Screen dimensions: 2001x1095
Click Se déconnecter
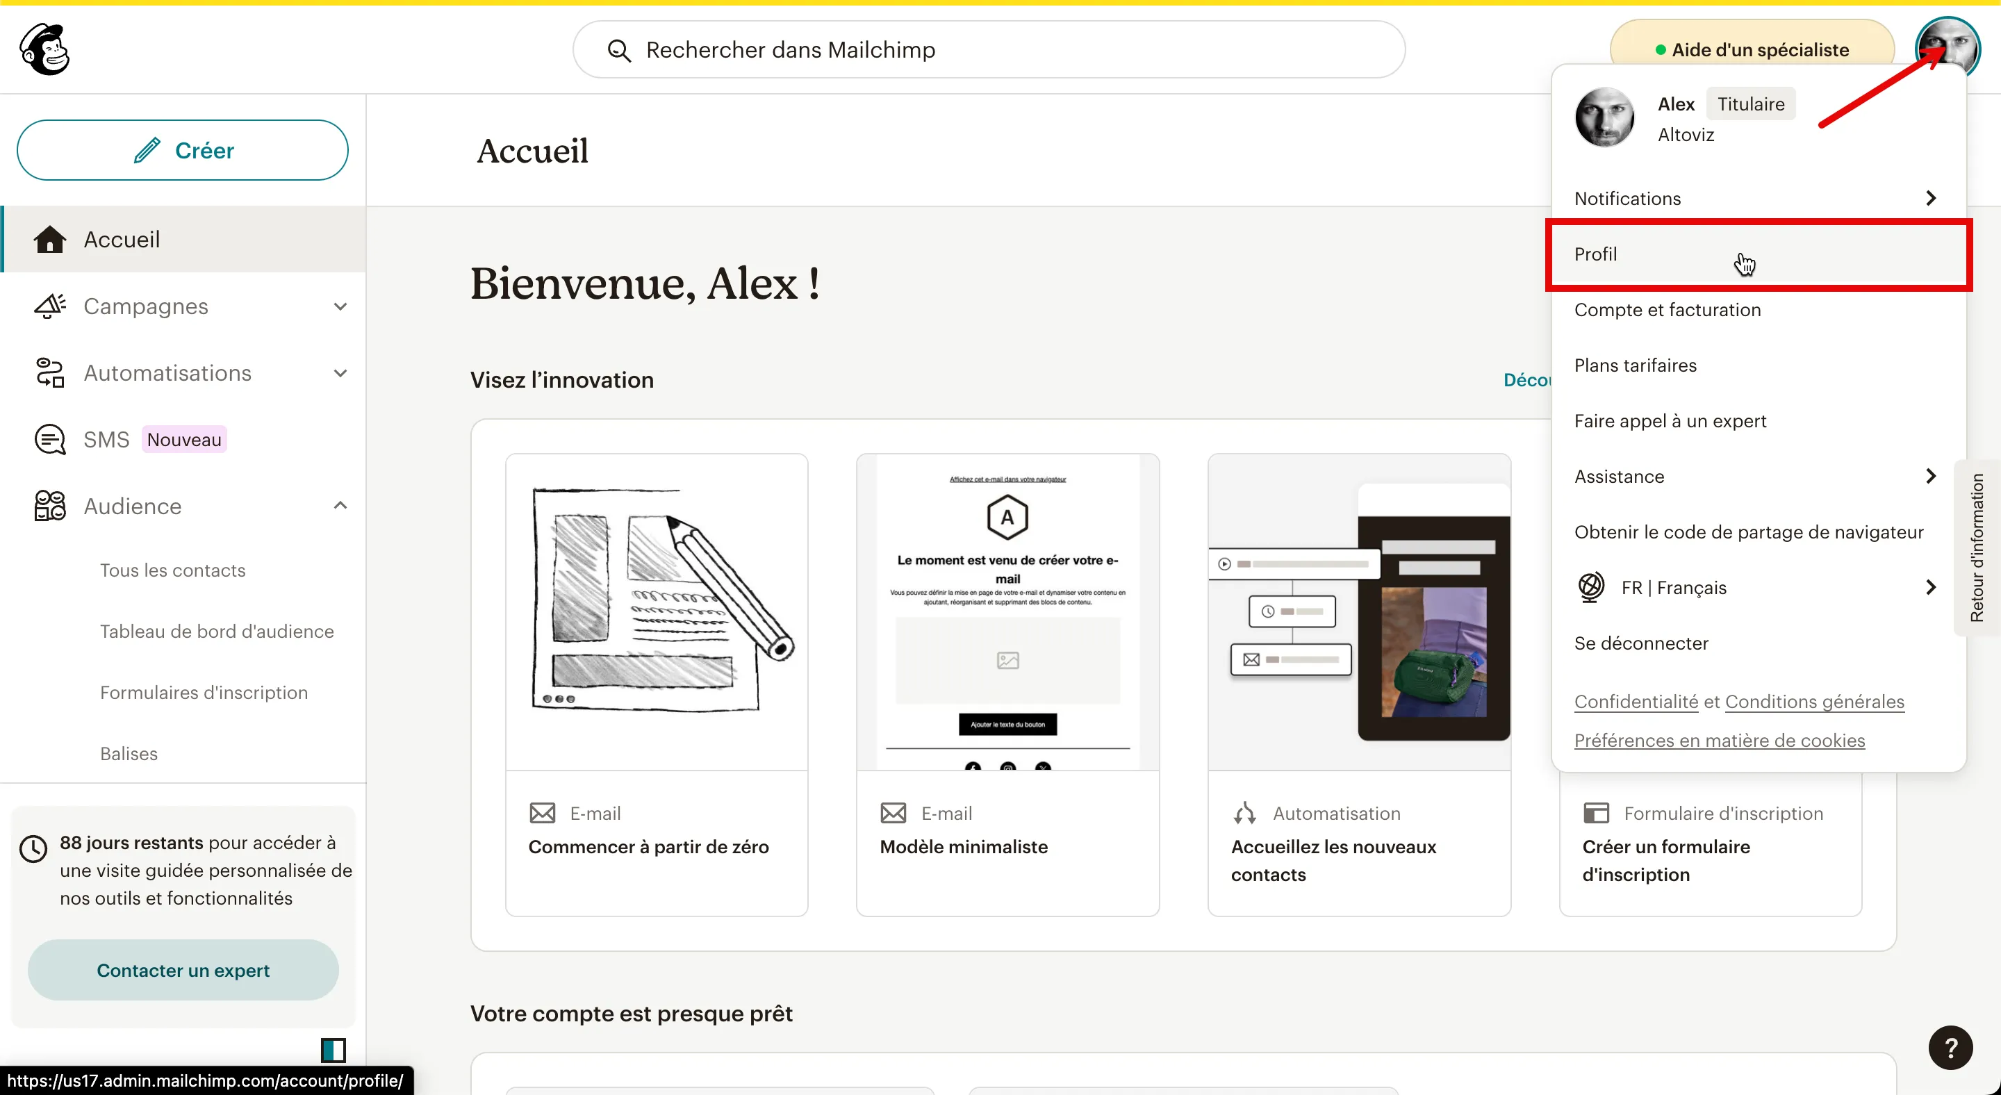click(x=1759, y=643)
